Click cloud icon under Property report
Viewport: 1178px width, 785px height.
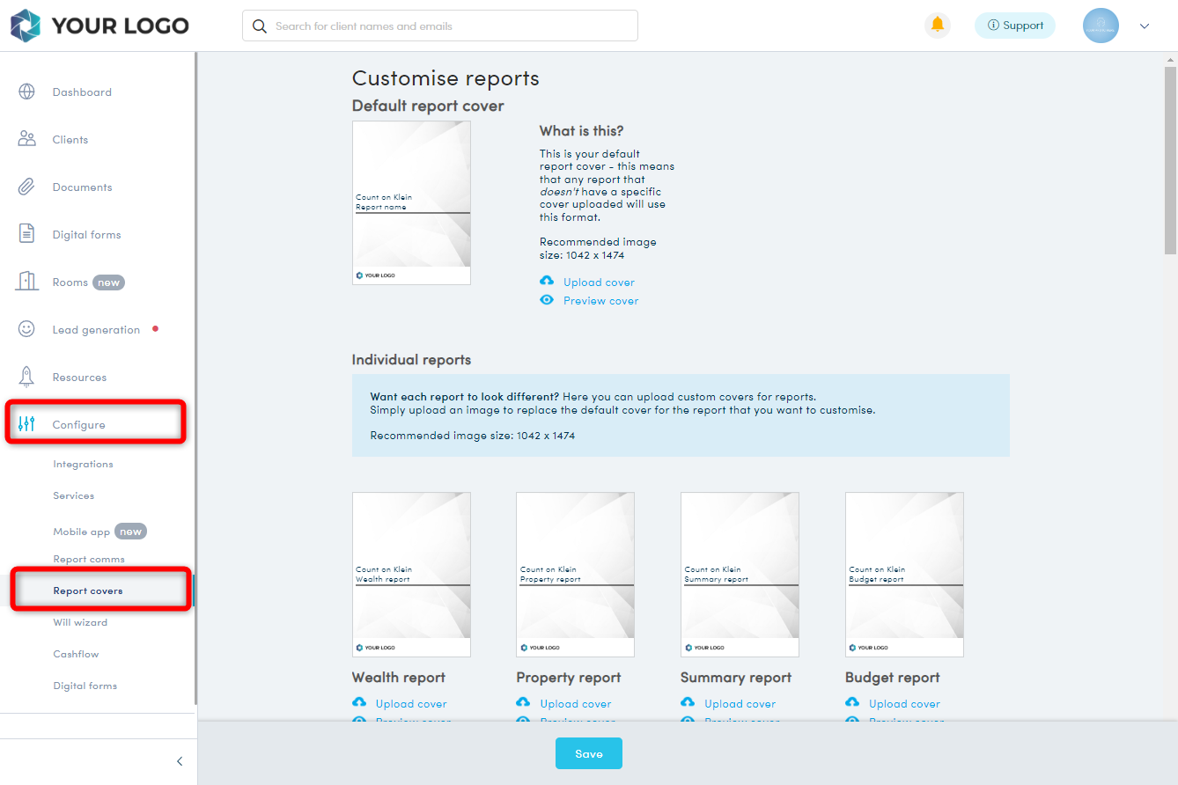(x=523, y=702)
